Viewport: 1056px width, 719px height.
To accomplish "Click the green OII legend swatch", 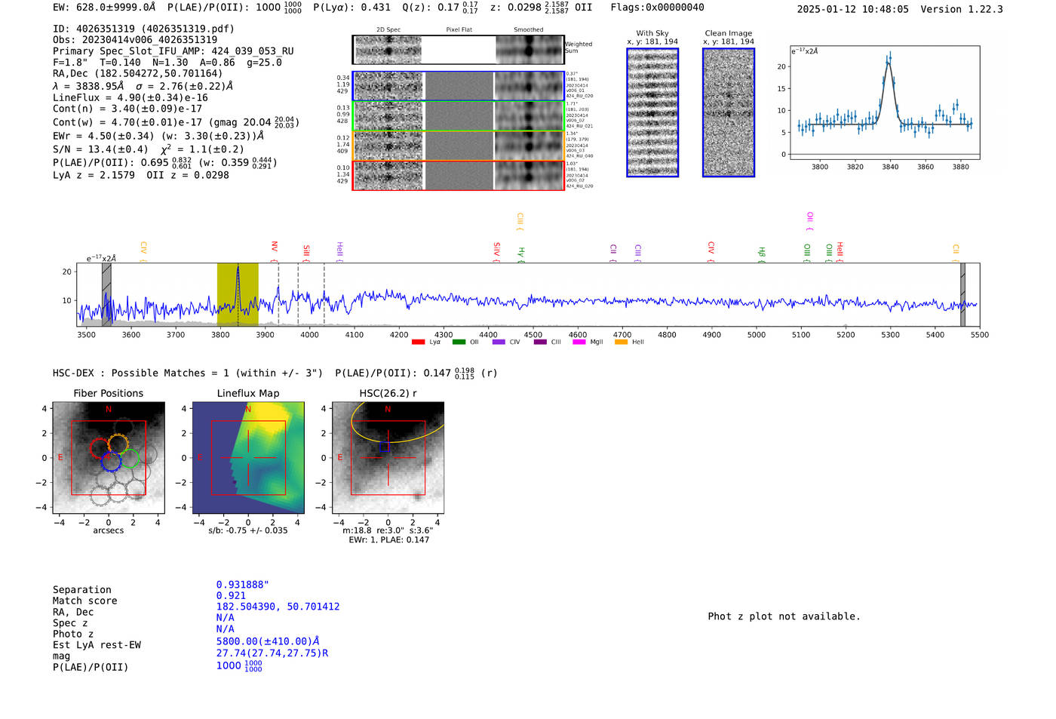I will coord(459,343).
